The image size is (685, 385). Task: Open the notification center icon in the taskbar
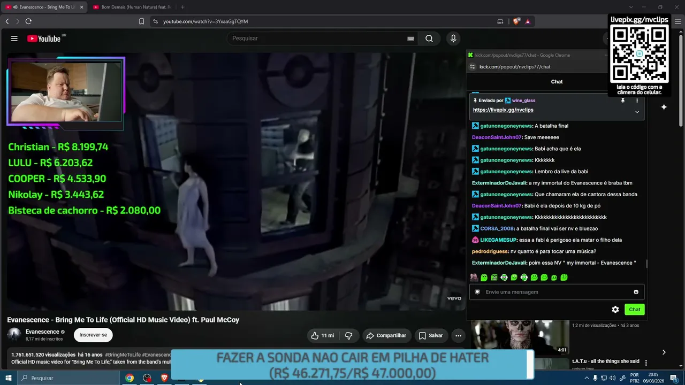674,378
